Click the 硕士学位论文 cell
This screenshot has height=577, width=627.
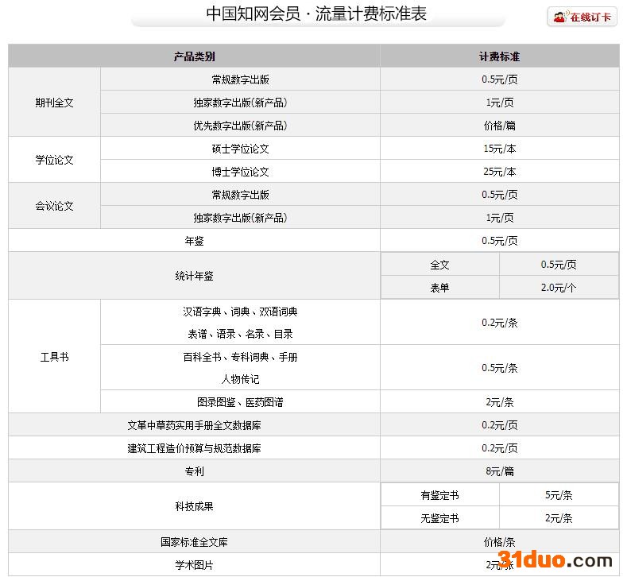(x=240, y=149)
